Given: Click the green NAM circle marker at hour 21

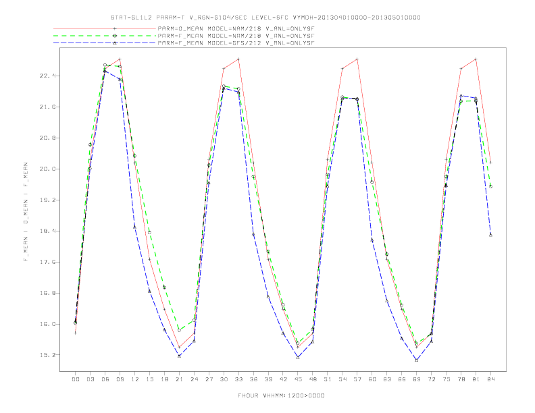Looking at the screenshot, I should coord(179,330).
